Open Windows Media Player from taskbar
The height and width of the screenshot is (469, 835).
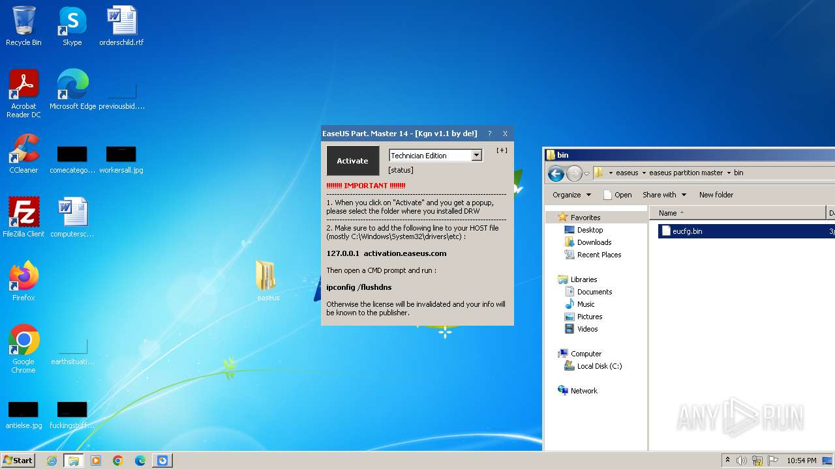coord(96,461)
